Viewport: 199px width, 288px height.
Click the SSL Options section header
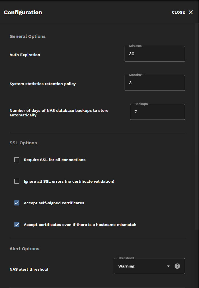click(23, 143)
